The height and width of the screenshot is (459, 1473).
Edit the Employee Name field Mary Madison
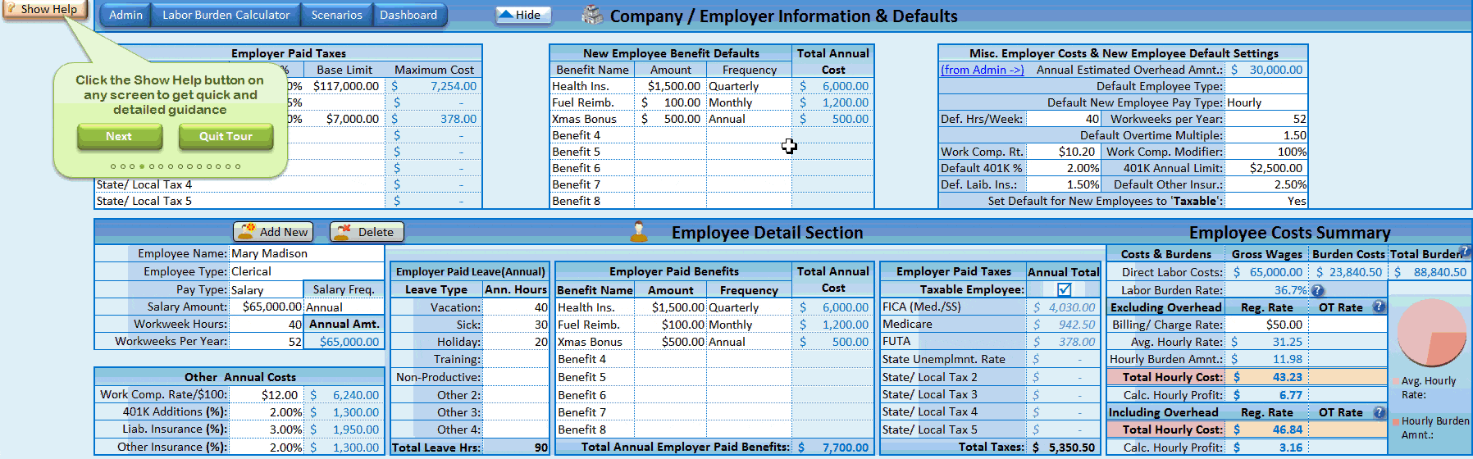pyautogui.click(x=307, y=253)
